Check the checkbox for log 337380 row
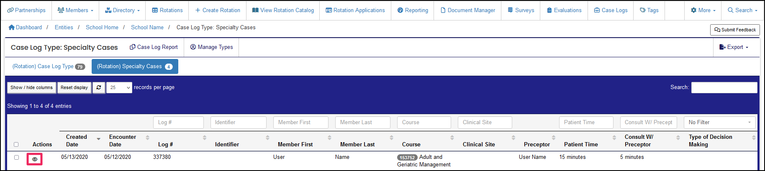 point(16,157)
